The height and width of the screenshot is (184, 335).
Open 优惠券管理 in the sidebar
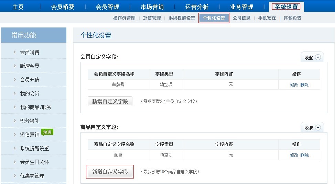(32, 176)
